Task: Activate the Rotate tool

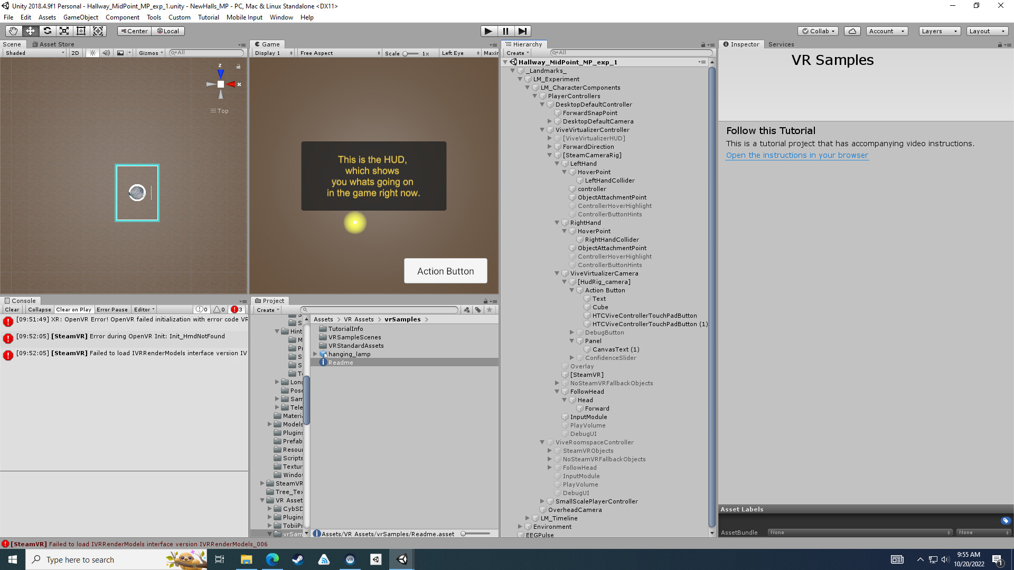Action: click(47, 31)
